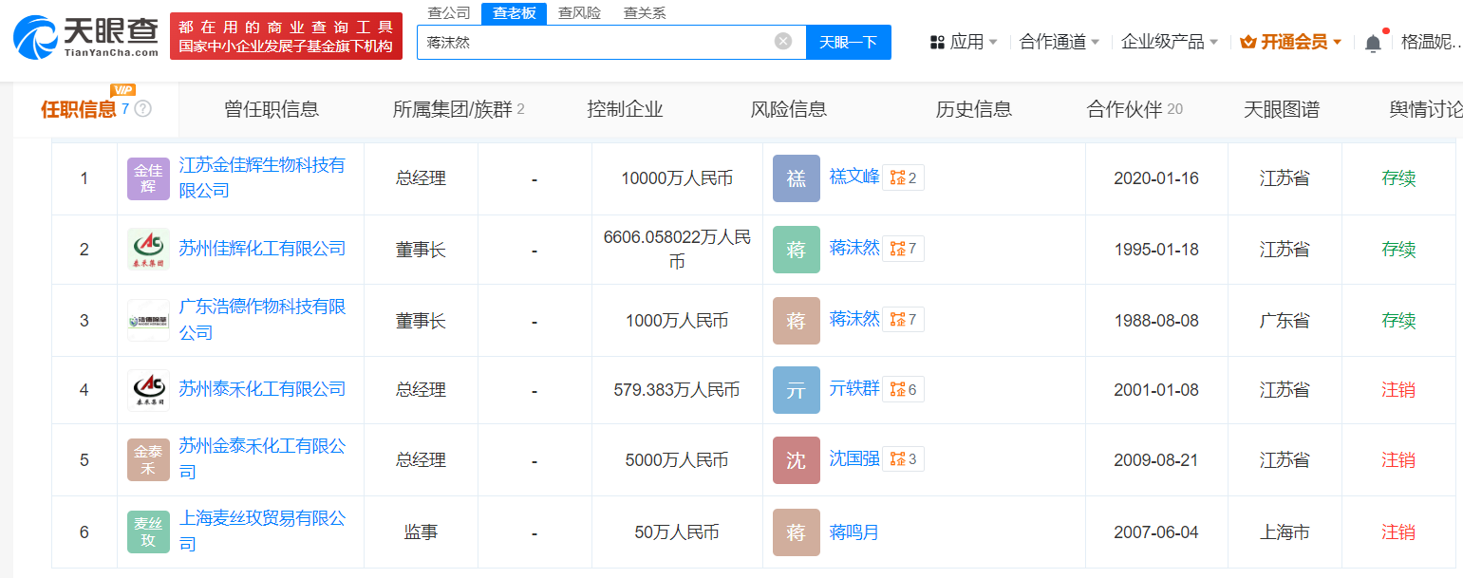The height and width of the screenshot is (578, 1463).
Task: Switch to the 查关系 search tab
Action: tap(645, 12)
